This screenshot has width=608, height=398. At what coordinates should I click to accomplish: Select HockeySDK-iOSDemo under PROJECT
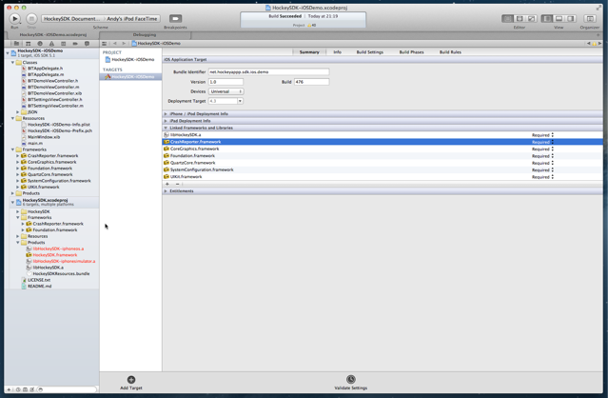130,60
